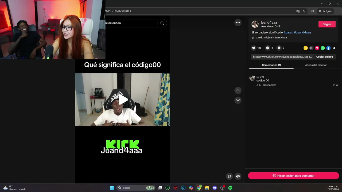Open the blue C app in taskbar
The height and width of the screenshot is (192, 342).
point(183,188)
